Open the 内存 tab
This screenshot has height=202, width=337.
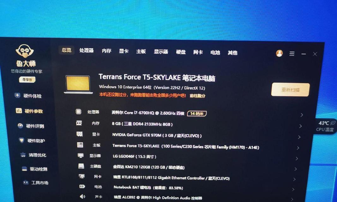(106, 51)
